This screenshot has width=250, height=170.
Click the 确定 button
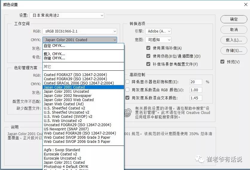pos(234,19)
